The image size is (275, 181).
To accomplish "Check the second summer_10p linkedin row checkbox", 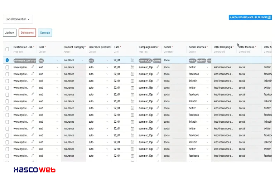I will [7, 122].
